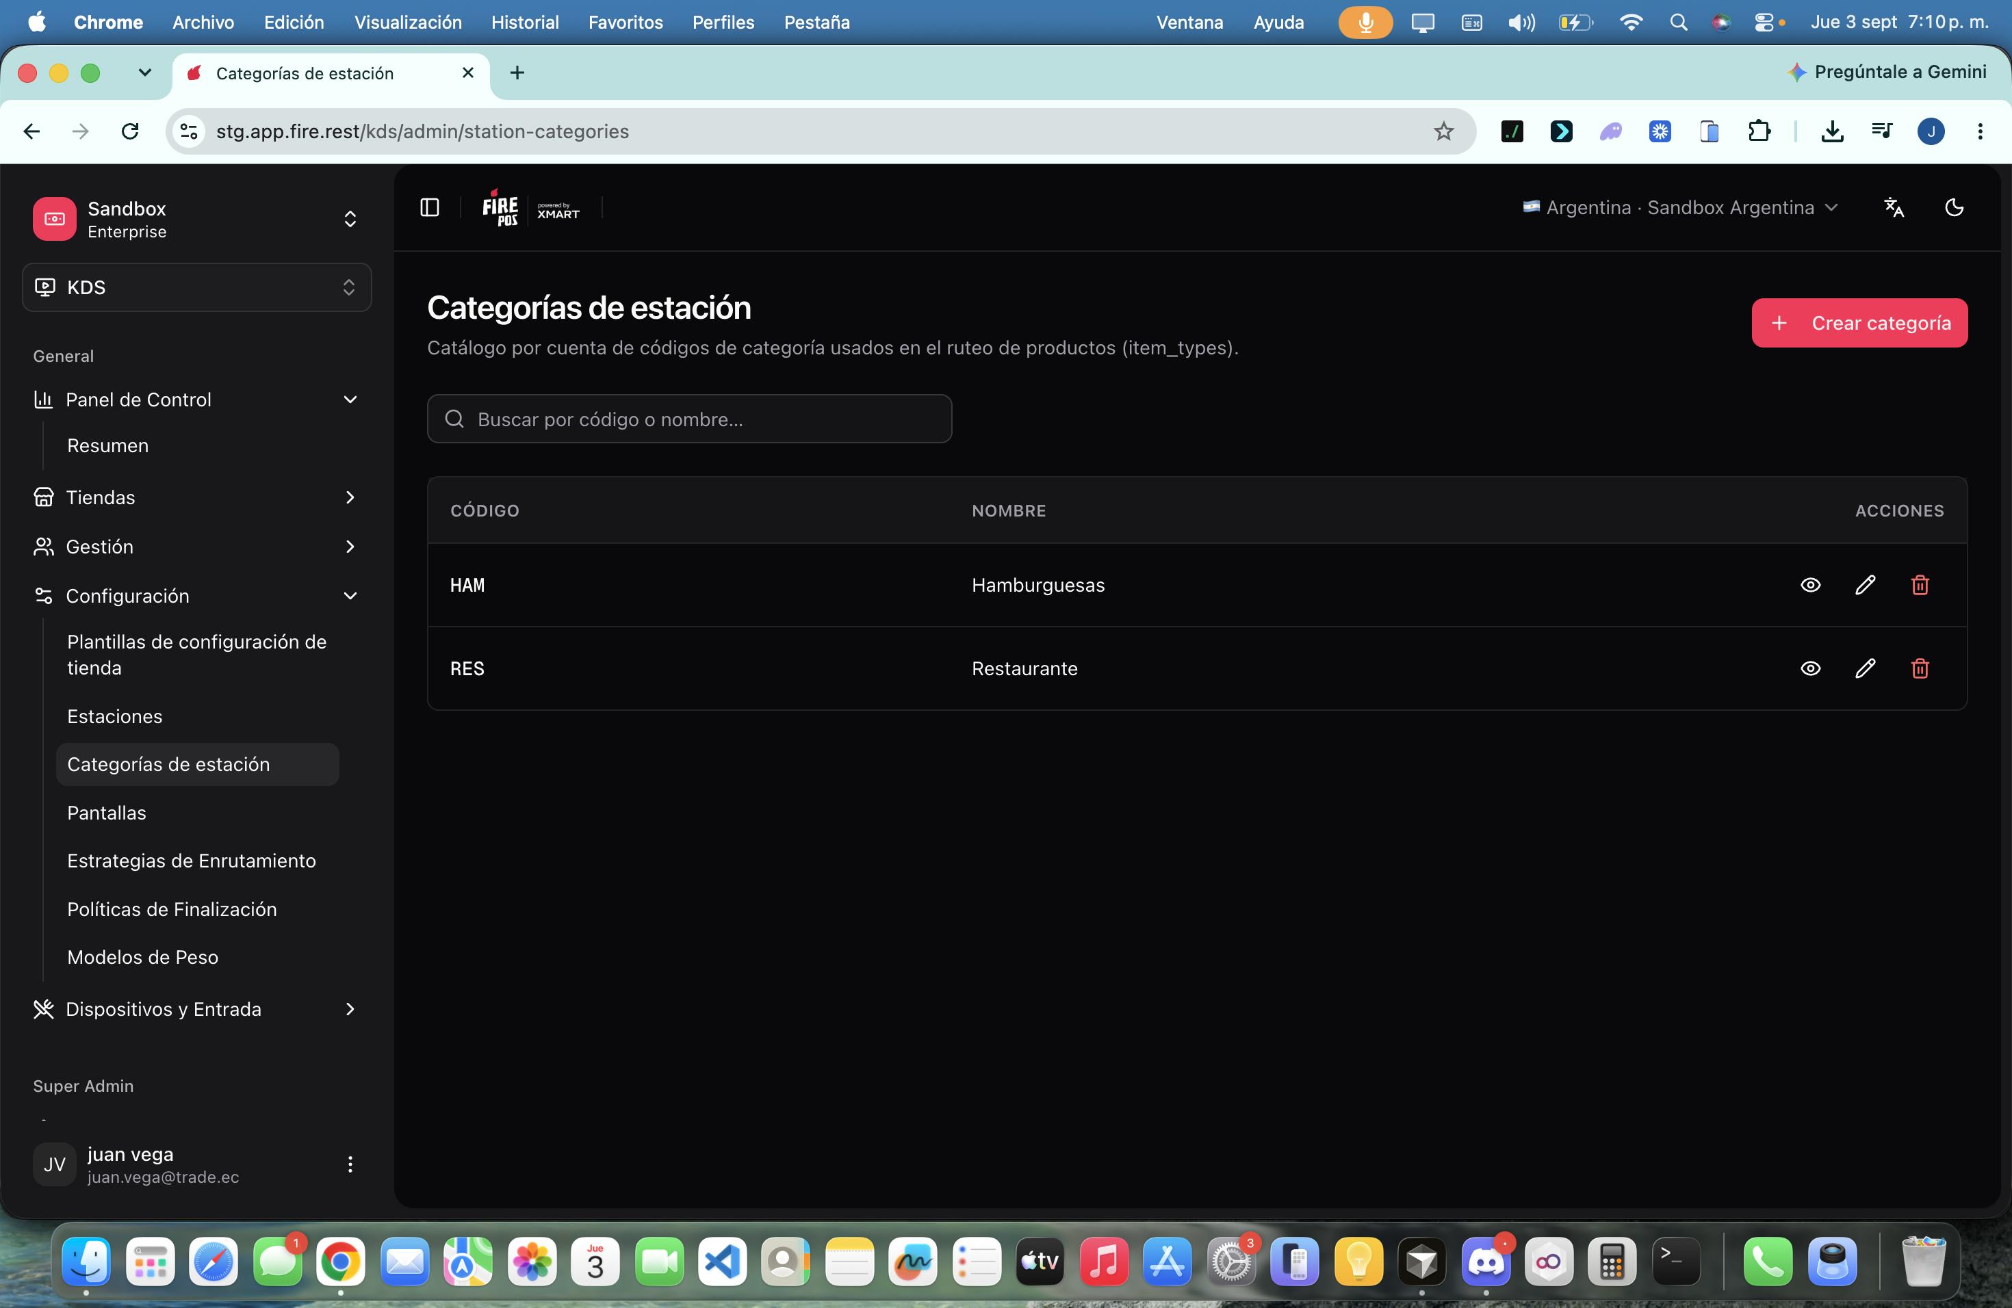Image resolution: width=2012 pixels, height=1308 pixels.
Task: Open the KDS module selector
Action: [x=196, y=287]
